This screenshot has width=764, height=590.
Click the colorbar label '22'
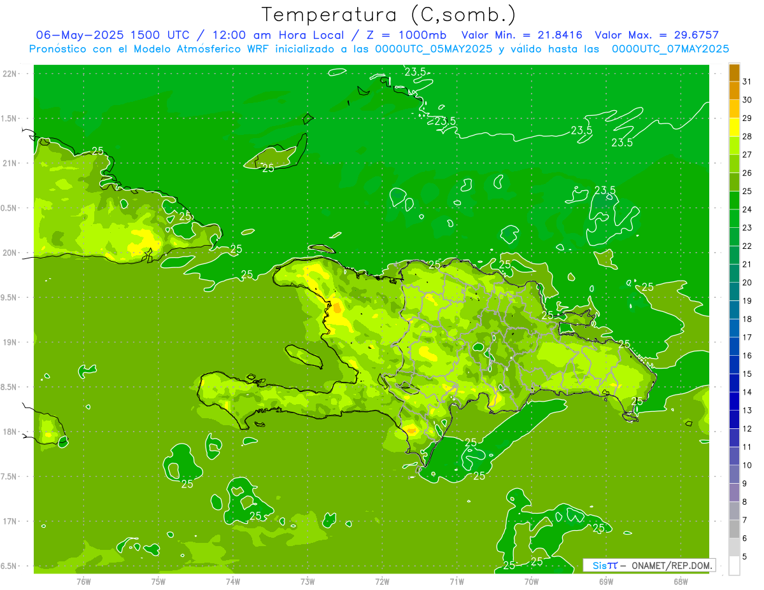click(x=747, y=246)
